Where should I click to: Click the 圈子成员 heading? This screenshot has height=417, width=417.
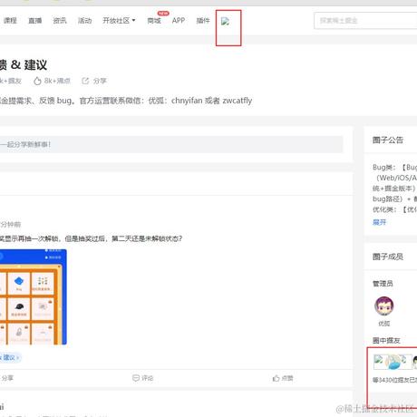point(388,257)
